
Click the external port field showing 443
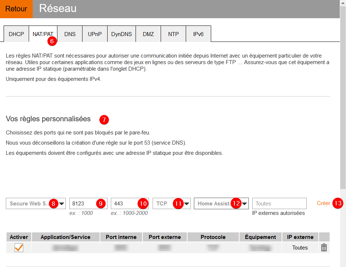click(x=130, y=204)
